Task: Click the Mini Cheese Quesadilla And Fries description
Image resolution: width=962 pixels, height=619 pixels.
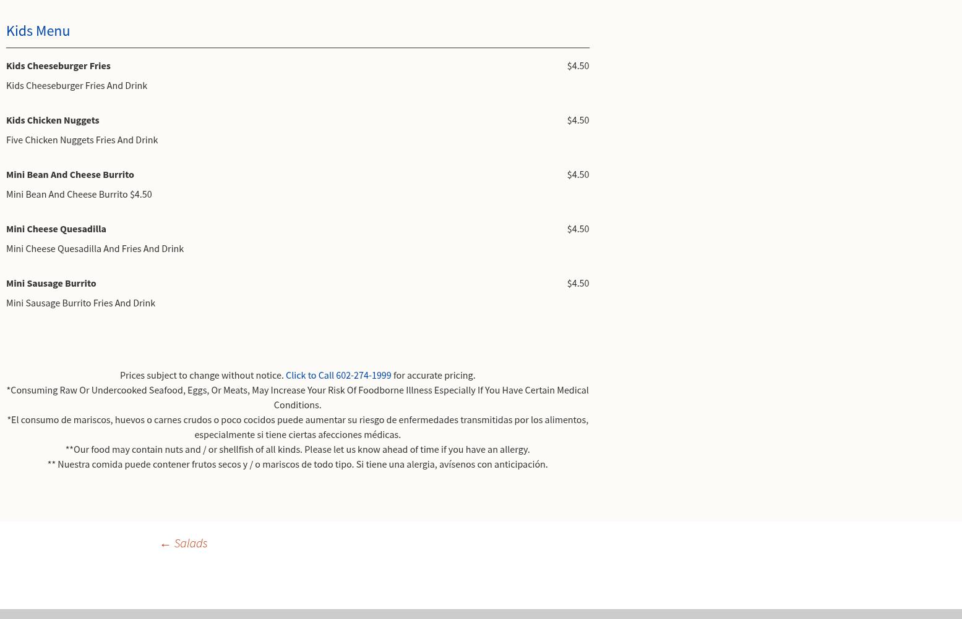Action: click(95, 248)
